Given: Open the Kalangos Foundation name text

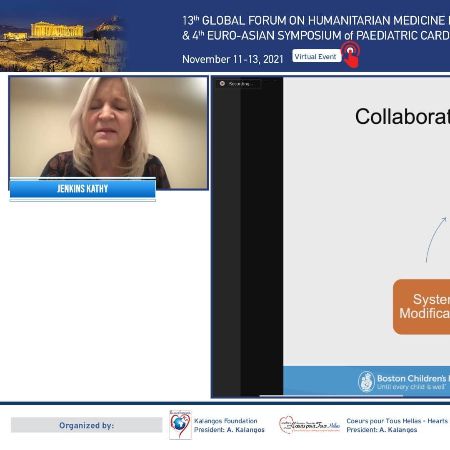Looking at the screenshot, I should (x=225, y=421).
